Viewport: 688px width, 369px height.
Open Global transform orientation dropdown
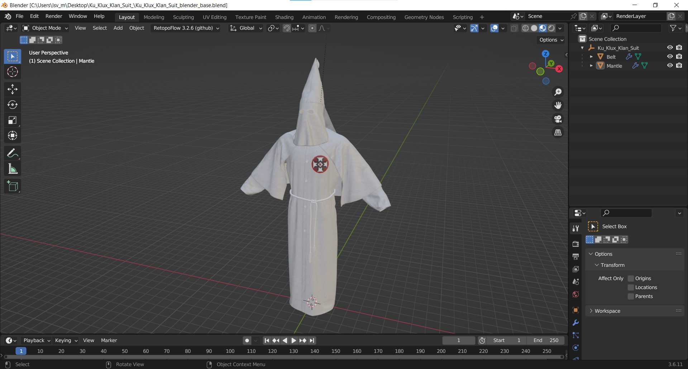[246, 28]
